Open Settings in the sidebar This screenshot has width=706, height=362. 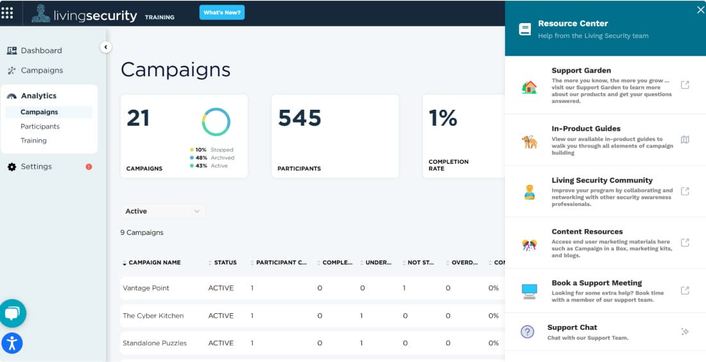pos(37,167)
